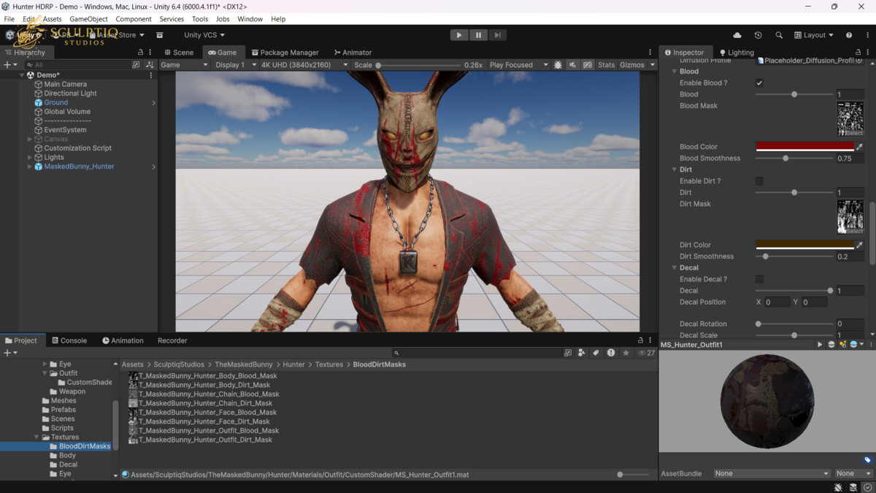The width and height of the screenshot is (876, 493).
Task: Toggle Mute Audio in the Game view
Action: coord(573,65)
